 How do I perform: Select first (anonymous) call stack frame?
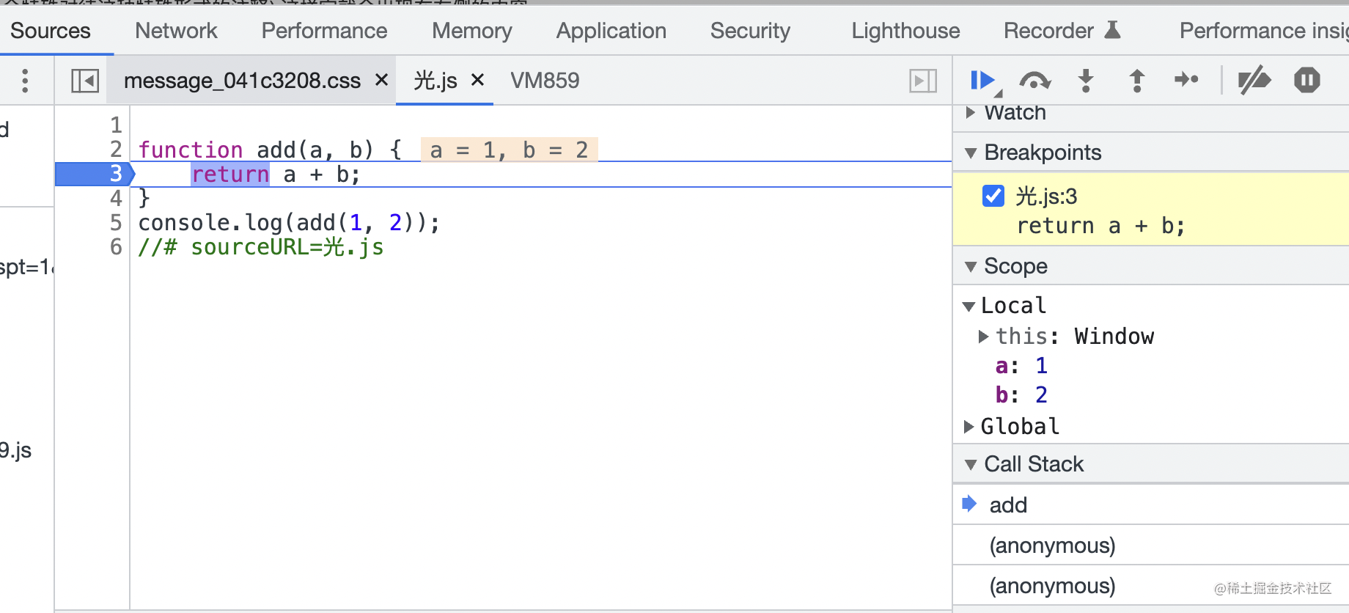[1052, 546]
